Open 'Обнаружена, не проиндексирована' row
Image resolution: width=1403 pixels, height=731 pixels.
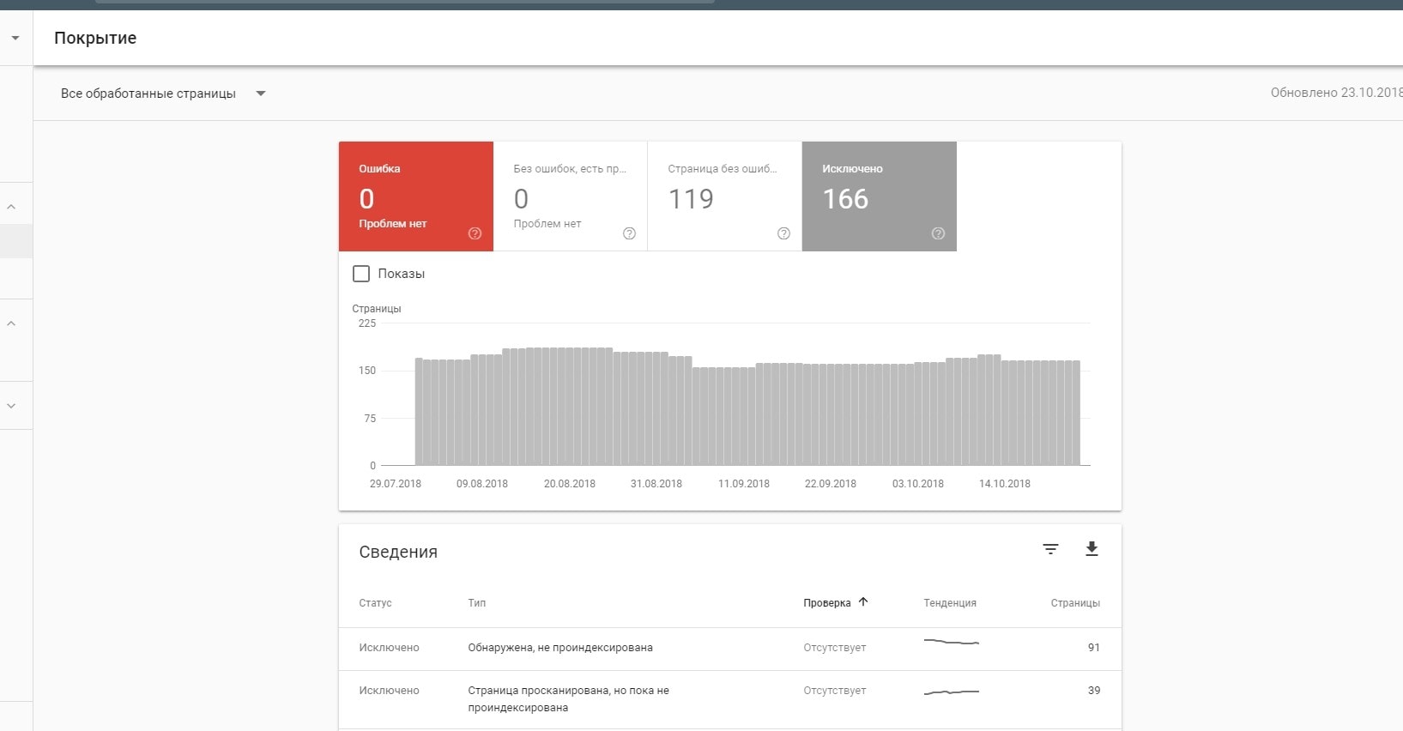tap(559, 648)
